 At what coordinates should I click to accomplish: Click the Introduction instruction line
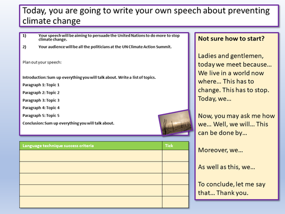(x=89, y=78)
